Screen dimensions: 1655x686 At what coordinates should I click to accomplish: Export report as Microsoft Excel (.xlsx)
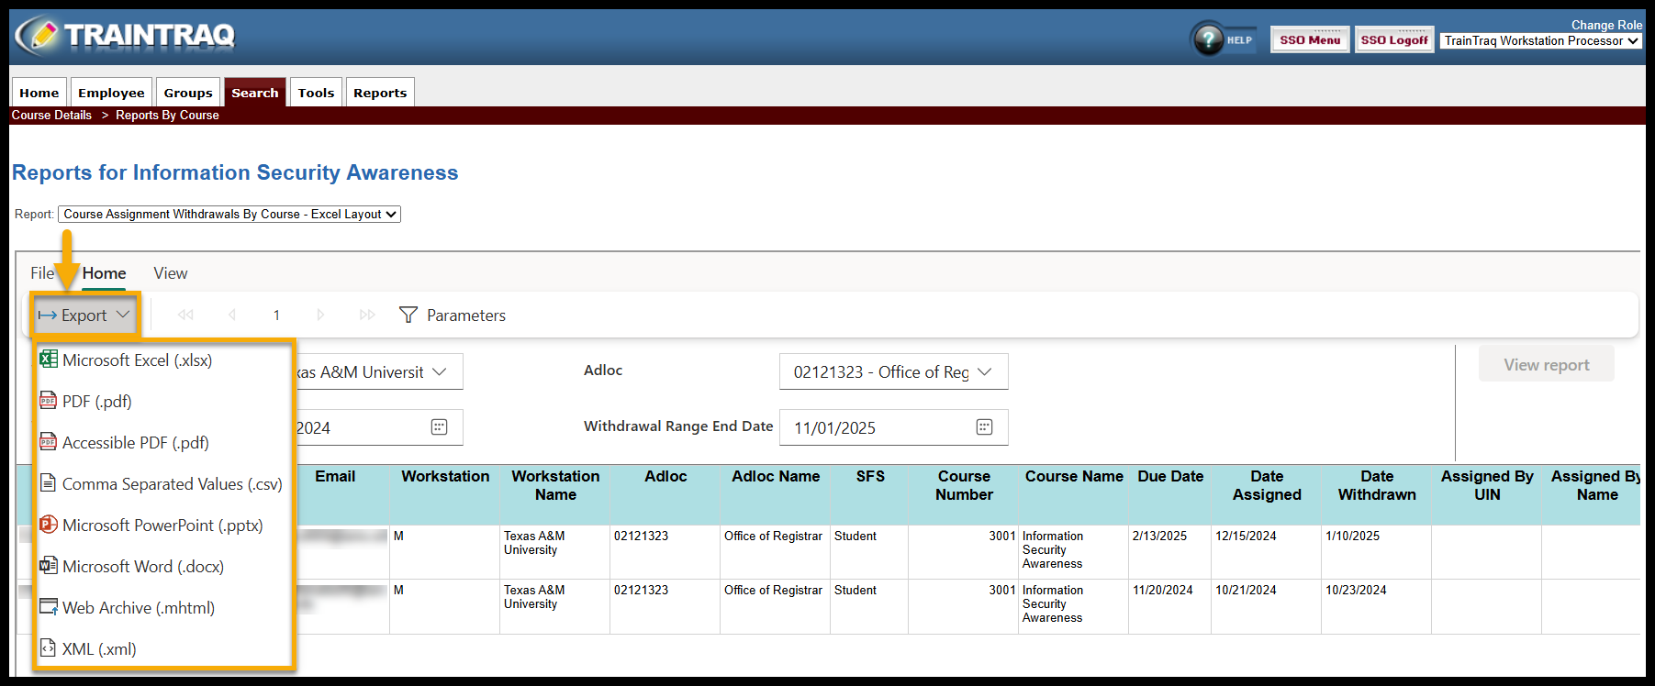tap(137, 360)
